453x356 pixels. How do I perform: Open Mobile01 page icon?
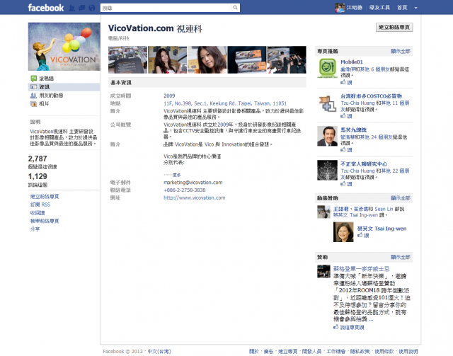pos(327,68)
